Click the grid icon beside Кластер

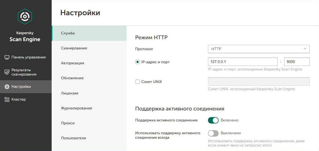[7, 100]
